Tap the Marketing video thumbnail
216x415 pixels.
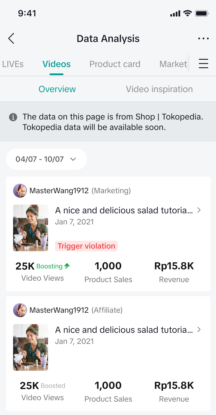(31, 228)
